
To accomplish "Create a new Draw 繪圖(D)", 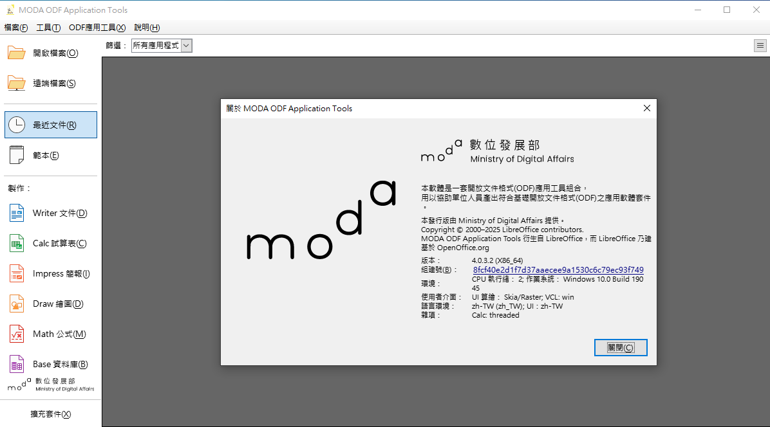I will (x=58, y=304).
